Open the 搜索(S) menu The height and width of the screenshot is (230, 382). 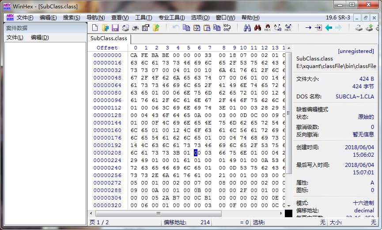click(72, 18)
